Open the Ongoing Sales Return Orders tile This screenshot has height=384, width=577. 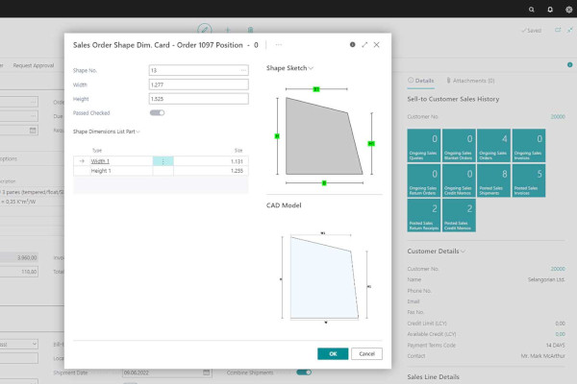(423, 180)
